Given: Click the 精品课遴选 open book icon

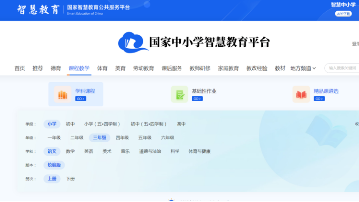Looking at the screenshot, I should click(x=301, y=95).
